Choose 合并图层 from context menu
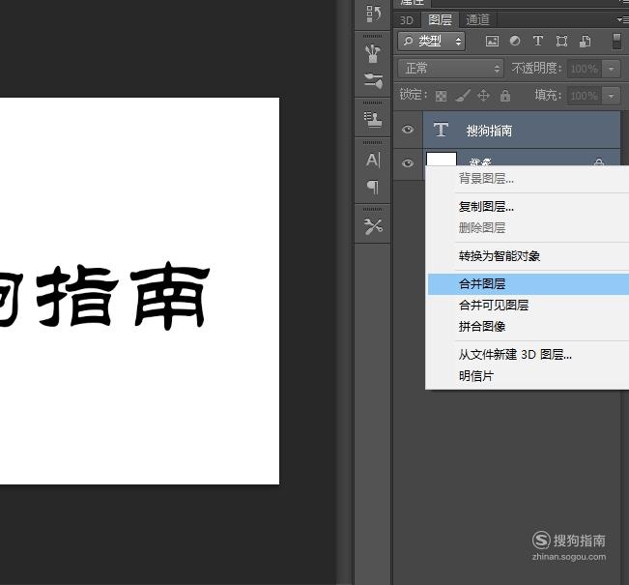The height and width of the screenshot is (585, 629). pos(529,284)
